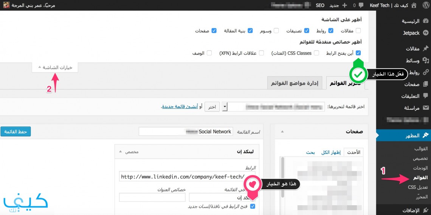Click the حفظ القائمة save button
This screenshot has width=431, height=215.
click(x=16, y=131)
